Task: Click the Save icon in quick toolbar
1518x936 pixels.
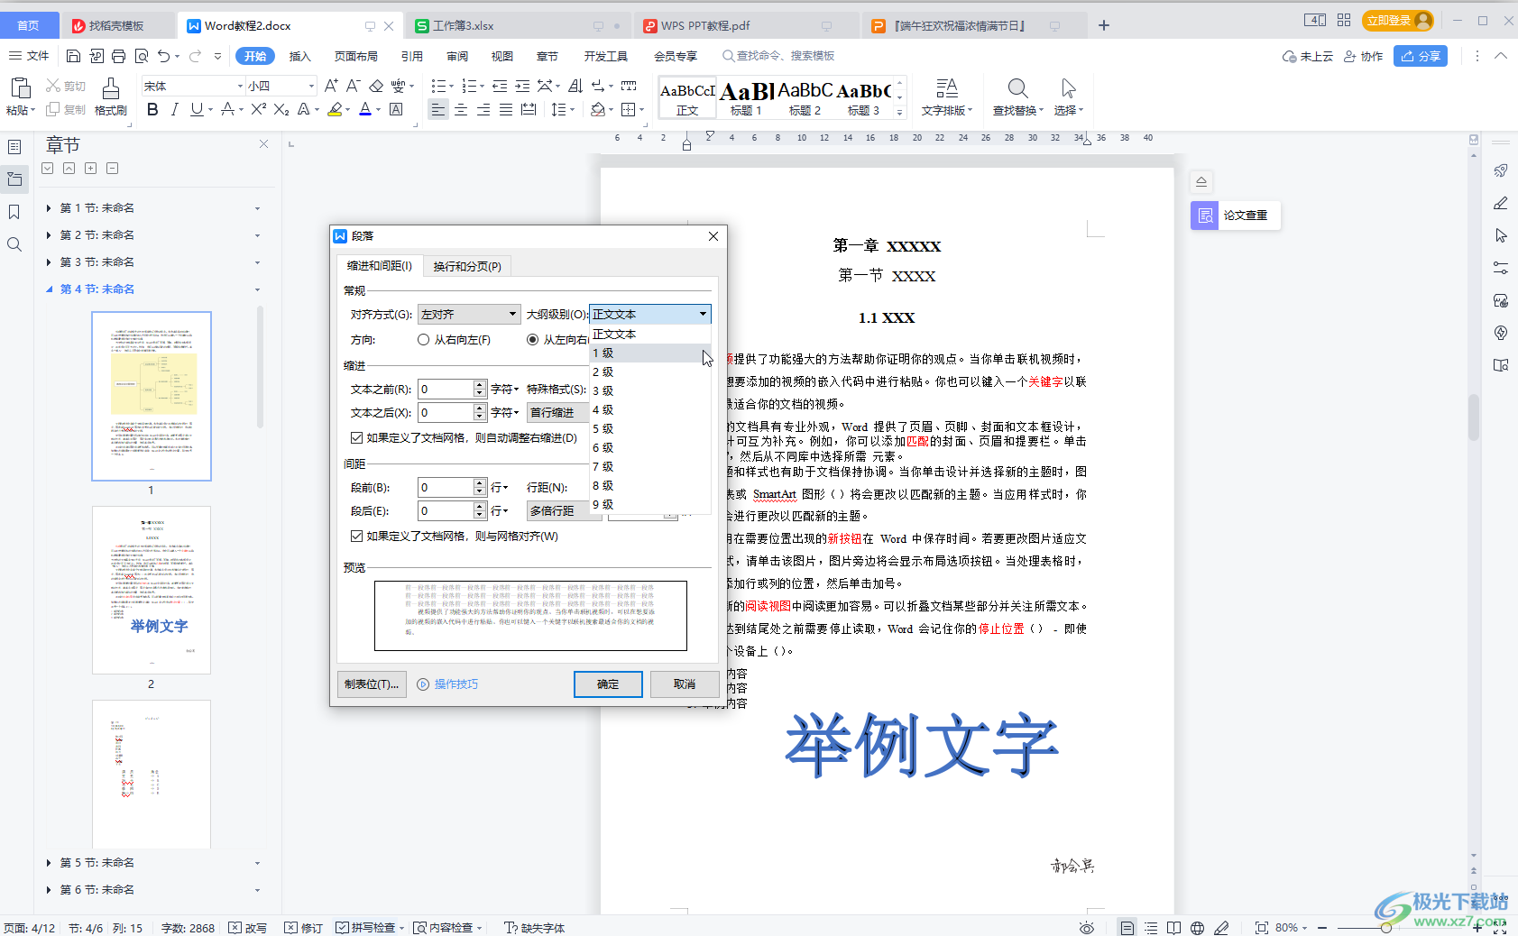Action: (74, 56)
